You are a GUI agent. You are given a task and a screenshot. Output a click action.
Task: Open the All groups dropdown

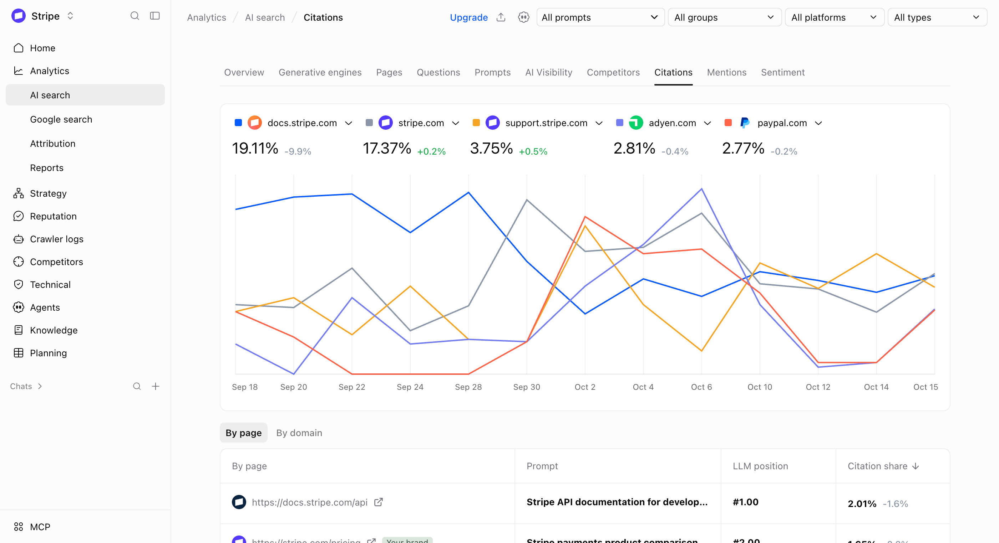[x=724, y=17]
